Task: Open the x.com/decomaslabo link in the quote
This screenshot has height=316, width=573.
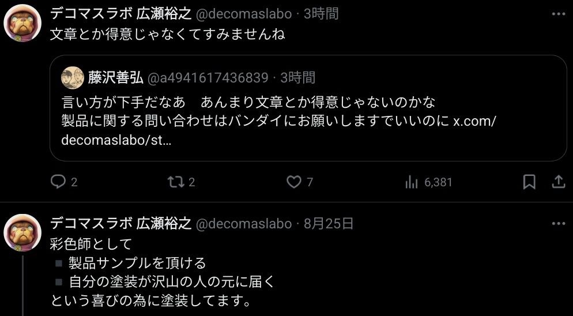Action: pyautogui.click(x=278, y=130)
